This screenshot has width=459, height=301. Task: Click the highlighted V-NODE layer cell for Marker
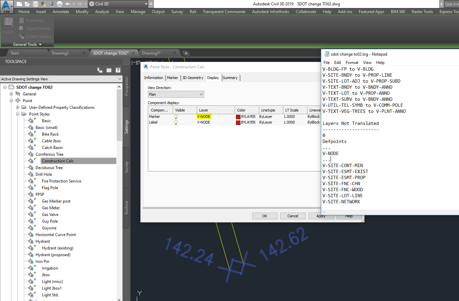[204, 117]
